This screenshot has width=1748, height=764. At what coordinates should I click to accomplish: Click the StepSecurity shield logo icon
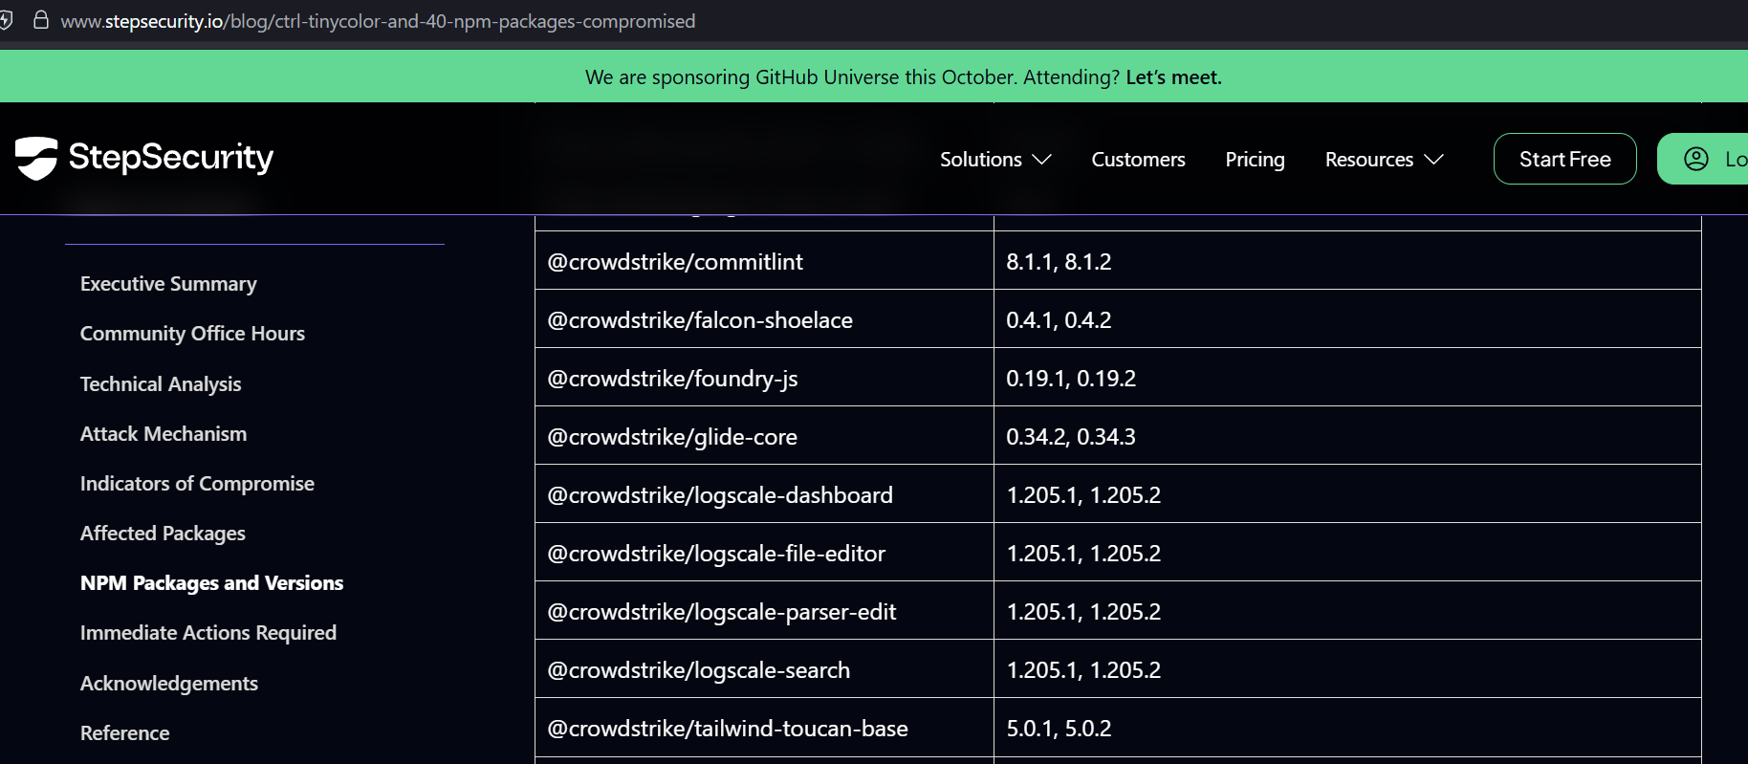click(36, 158)
